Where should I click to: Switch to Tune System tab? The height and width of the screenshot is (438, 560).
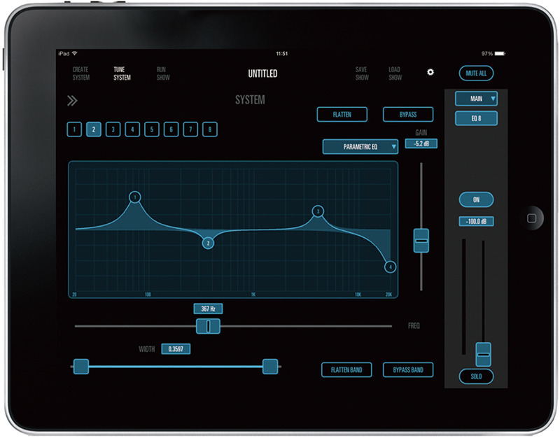[x=122, y=73]
